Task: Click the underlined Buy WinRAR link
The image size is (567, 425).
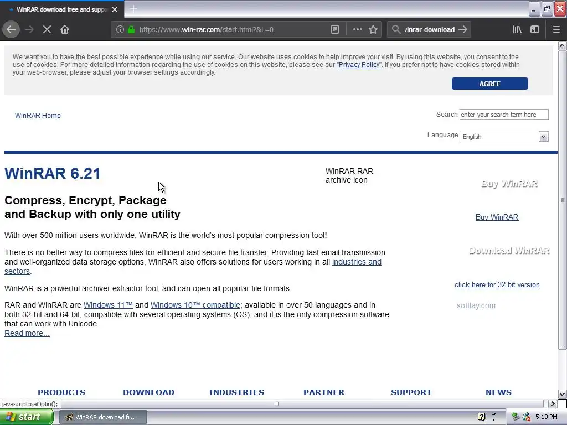Action: [497, 217]
